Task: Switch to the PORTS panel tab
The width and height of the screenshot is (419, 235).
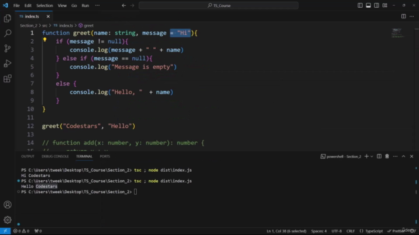Action: coord(105,157)
